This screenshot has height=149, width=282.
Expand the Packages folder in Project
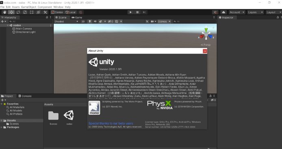click(2, 127)
